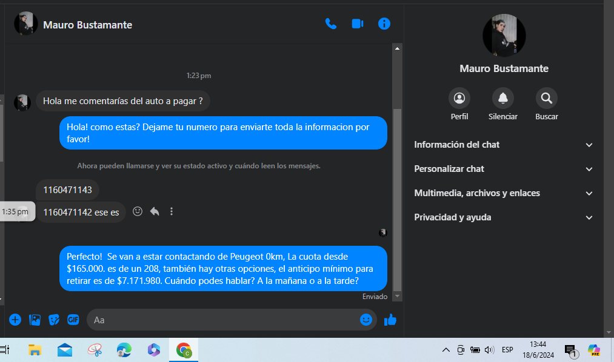Open Copilot preview from the taskbar
614x362 pixels.
(594, 350)
